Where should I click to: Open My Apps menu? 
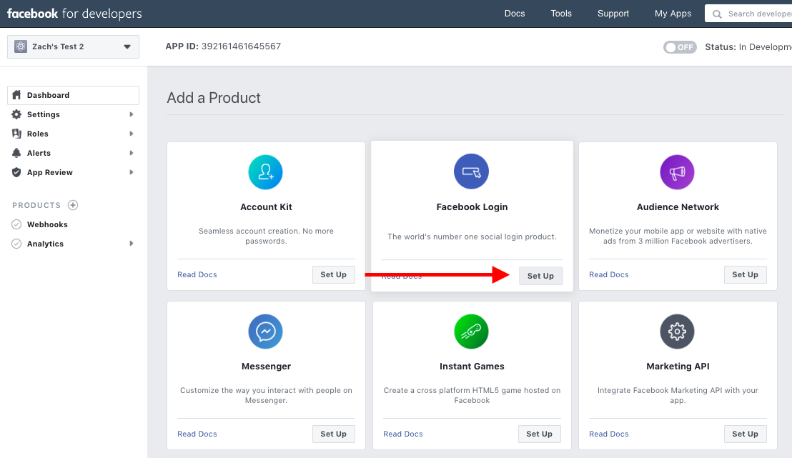pyautogui.click(x=673, y=14)
